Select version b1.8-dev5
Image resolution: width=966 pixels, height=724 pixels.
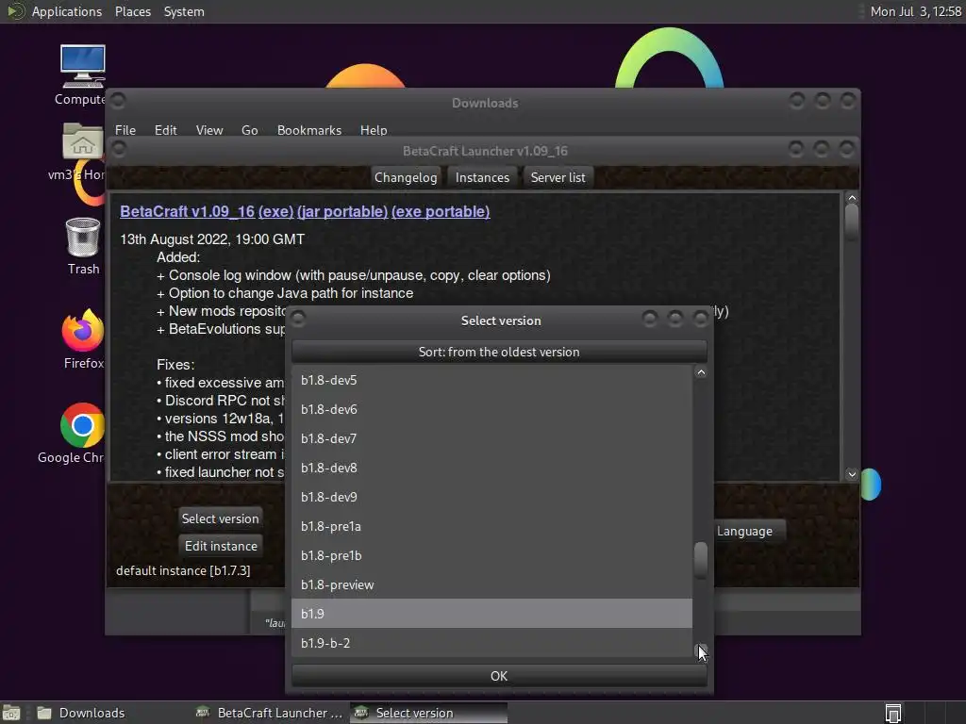tap(491, 380)
